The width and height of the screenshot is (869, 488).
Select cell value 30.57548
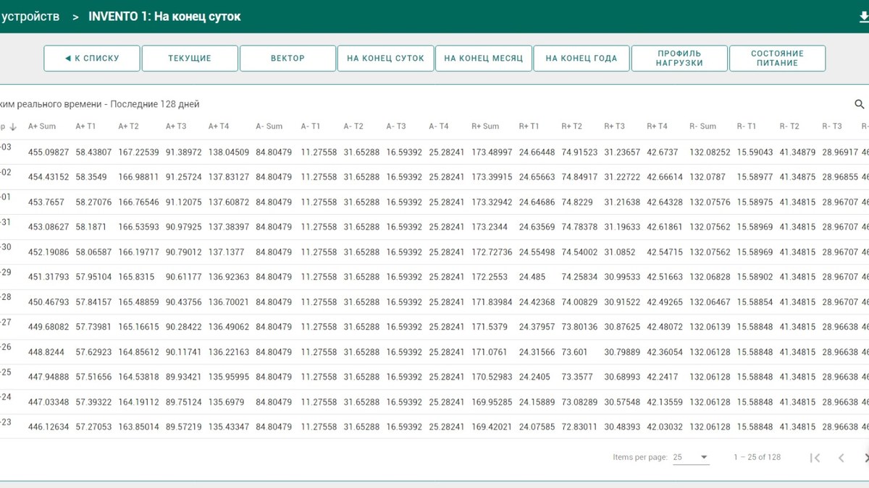click(623, 402)
